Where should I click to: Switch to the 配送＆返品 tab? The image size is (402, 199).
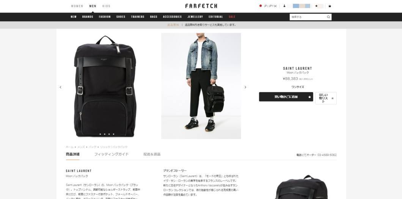pos(152,154)
